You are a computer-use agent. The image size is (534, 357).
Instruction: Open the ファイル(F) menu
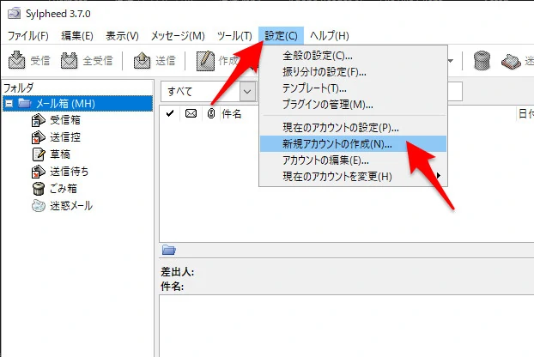click(28, 36)
